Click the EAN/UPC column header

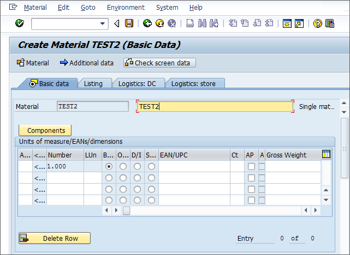194,155
